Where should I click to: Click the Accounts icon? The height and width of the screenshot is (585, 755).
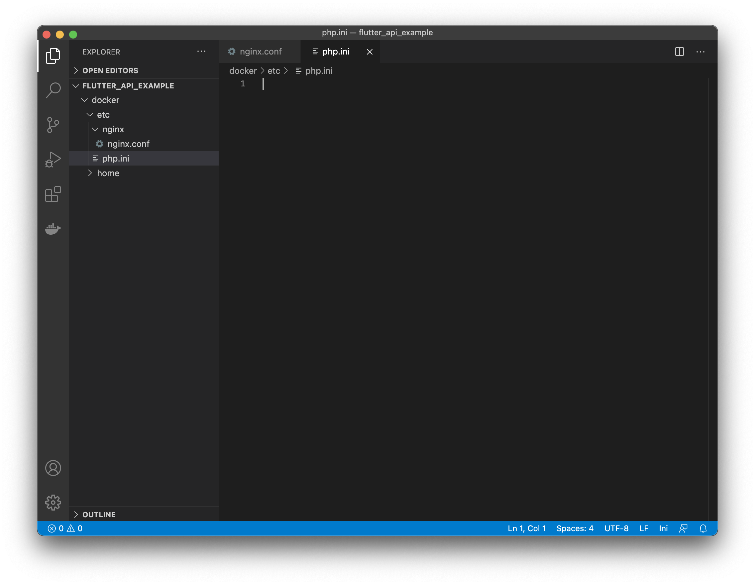coord(53,468)
